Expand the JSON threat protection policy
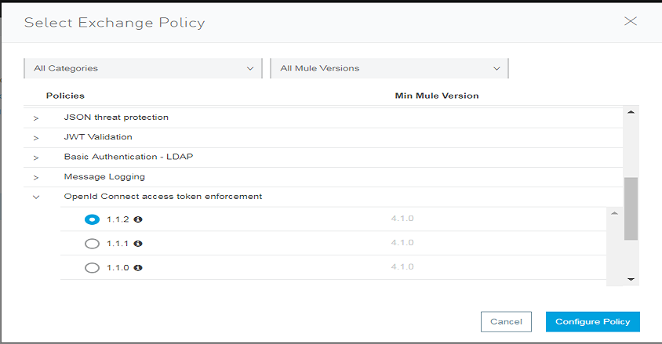Image resolution: width=662 pixels, height=344 pixels. pyautogui.click(x=36, y=118)
